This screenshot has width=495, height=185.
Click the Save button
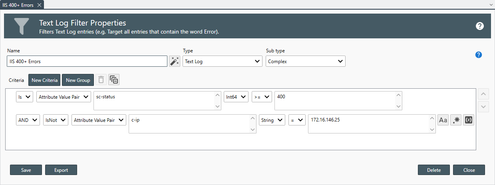26,170
